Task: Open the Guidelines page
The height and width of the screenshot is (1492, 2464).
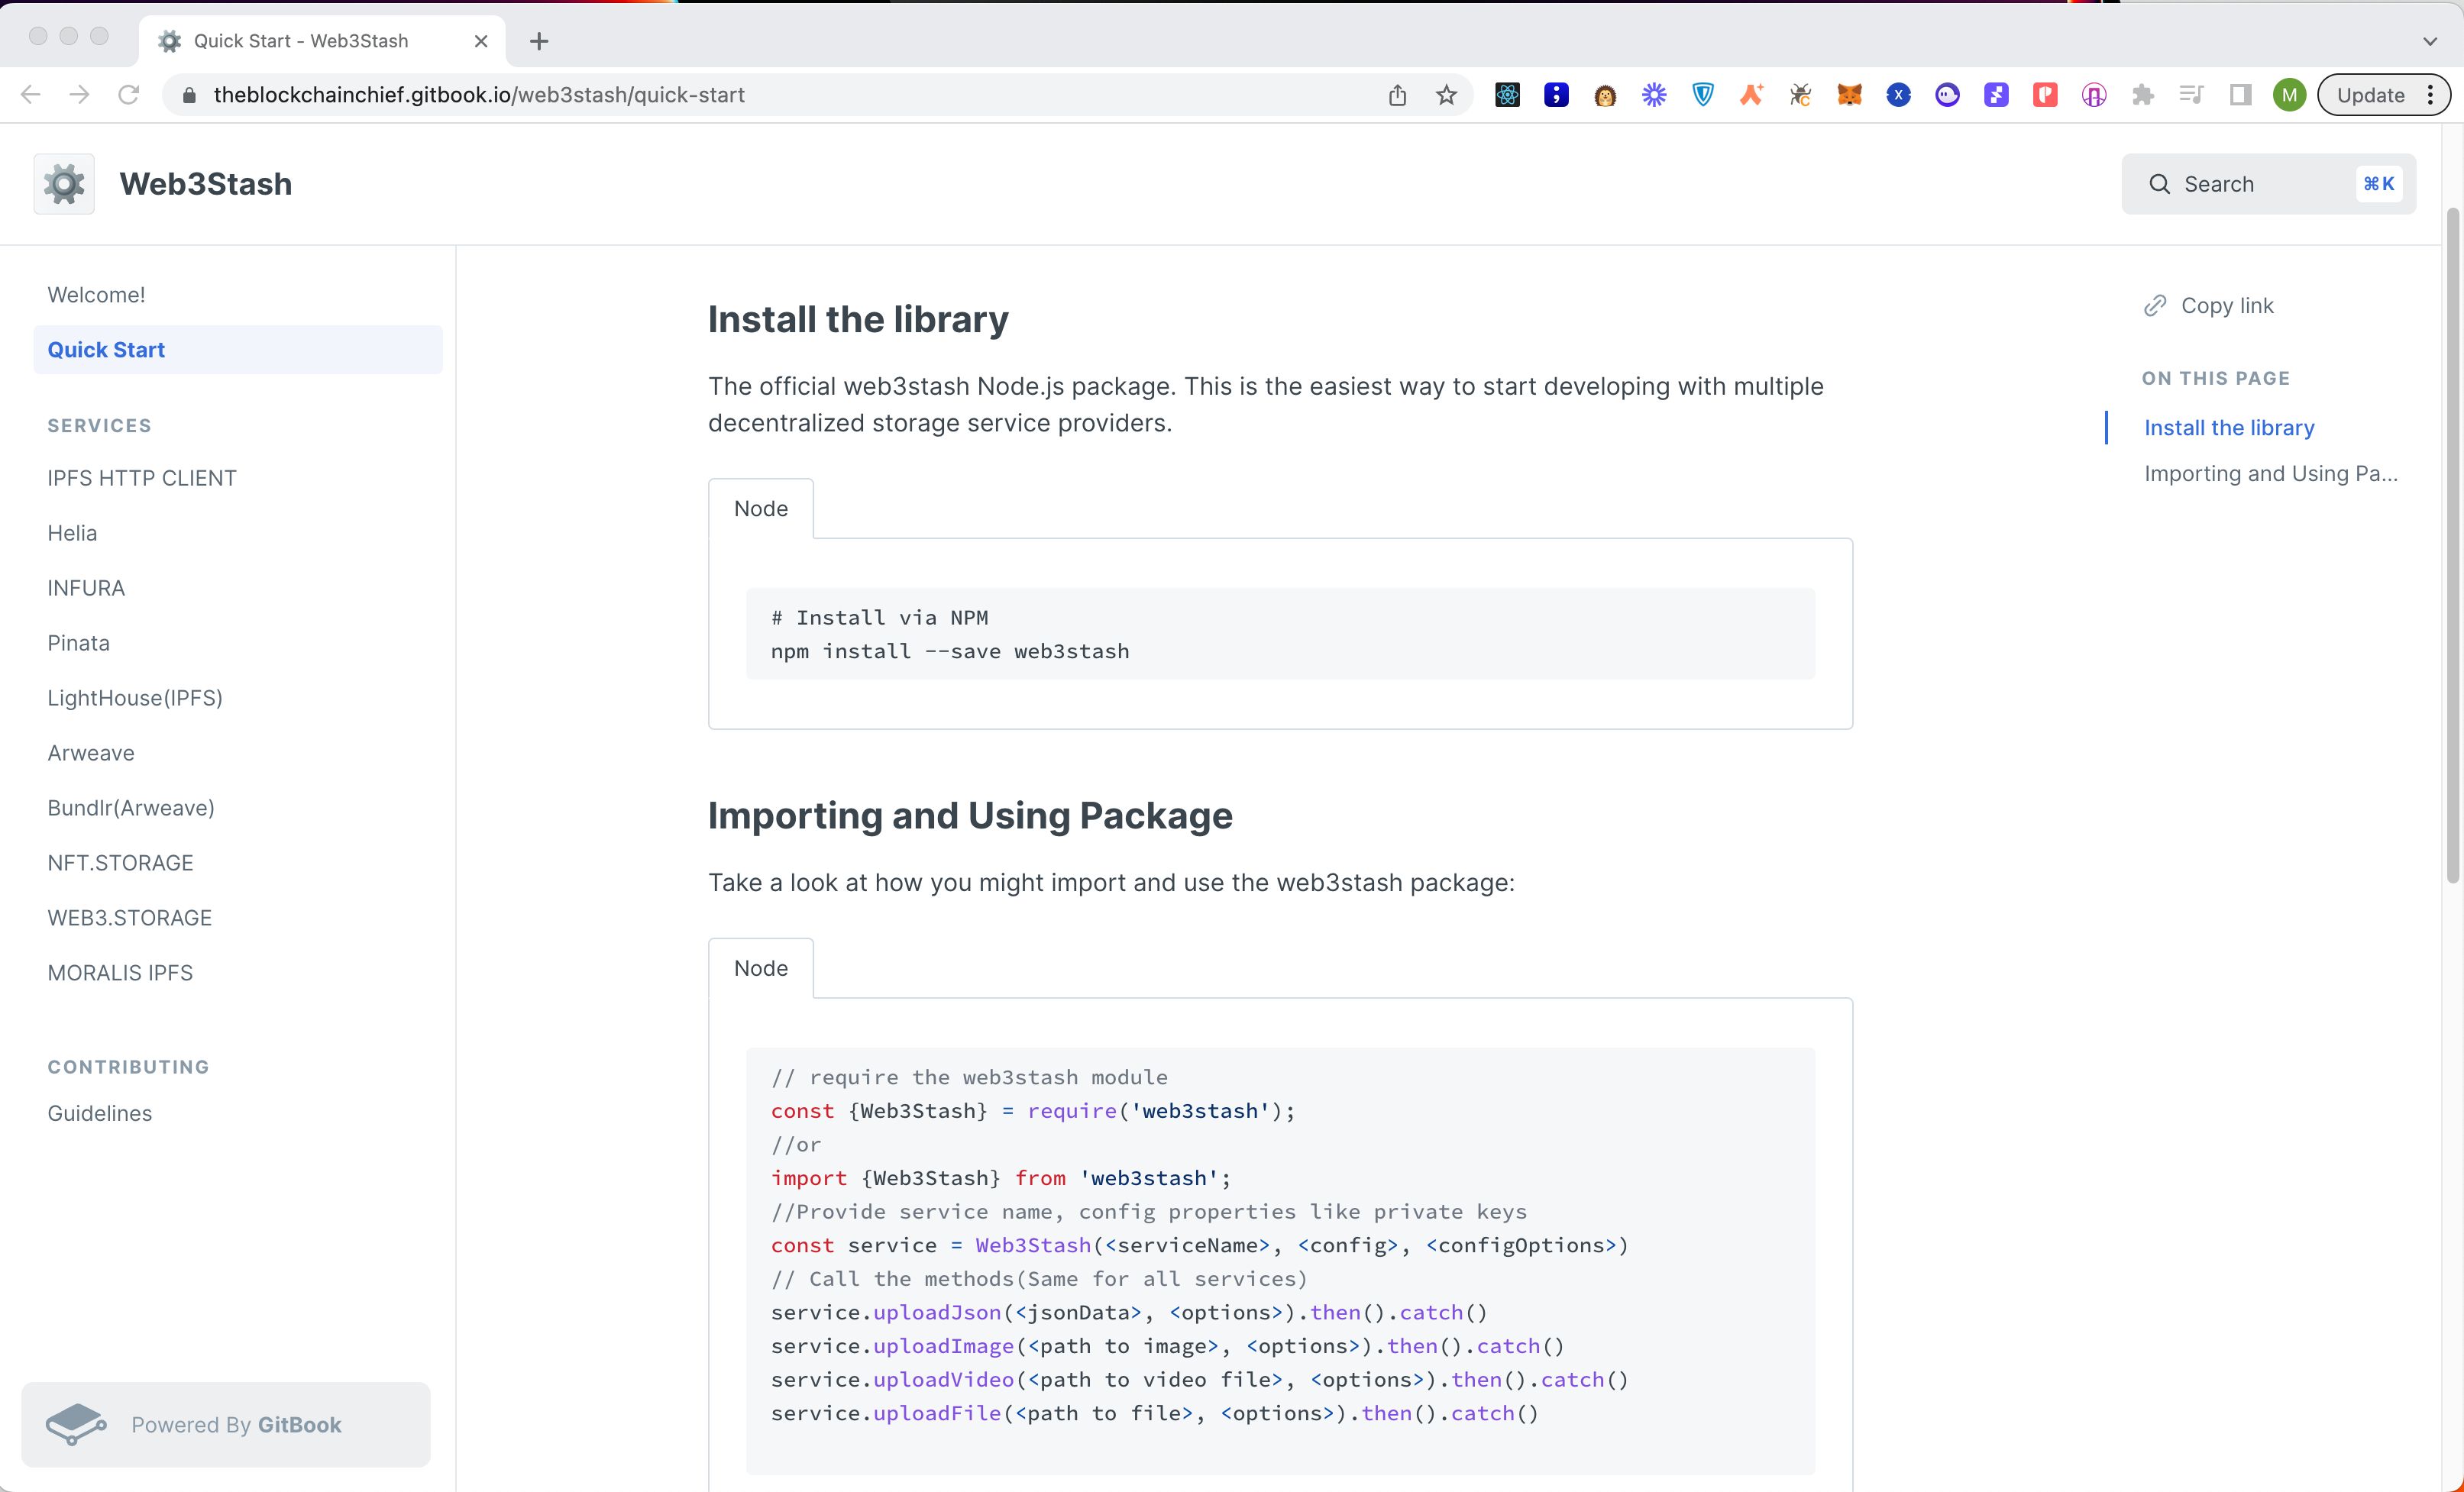Action: click(x=100, y=1113)
